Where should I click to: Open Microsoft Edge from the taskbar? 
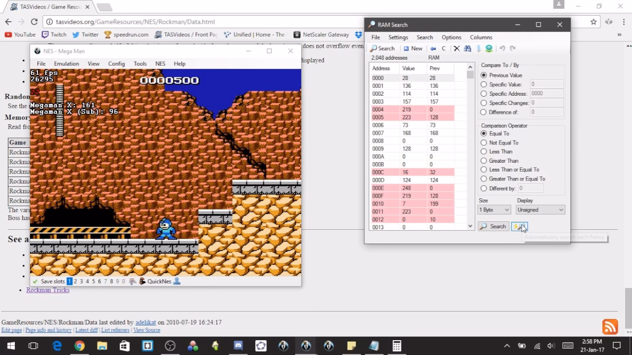coord(57,346)
